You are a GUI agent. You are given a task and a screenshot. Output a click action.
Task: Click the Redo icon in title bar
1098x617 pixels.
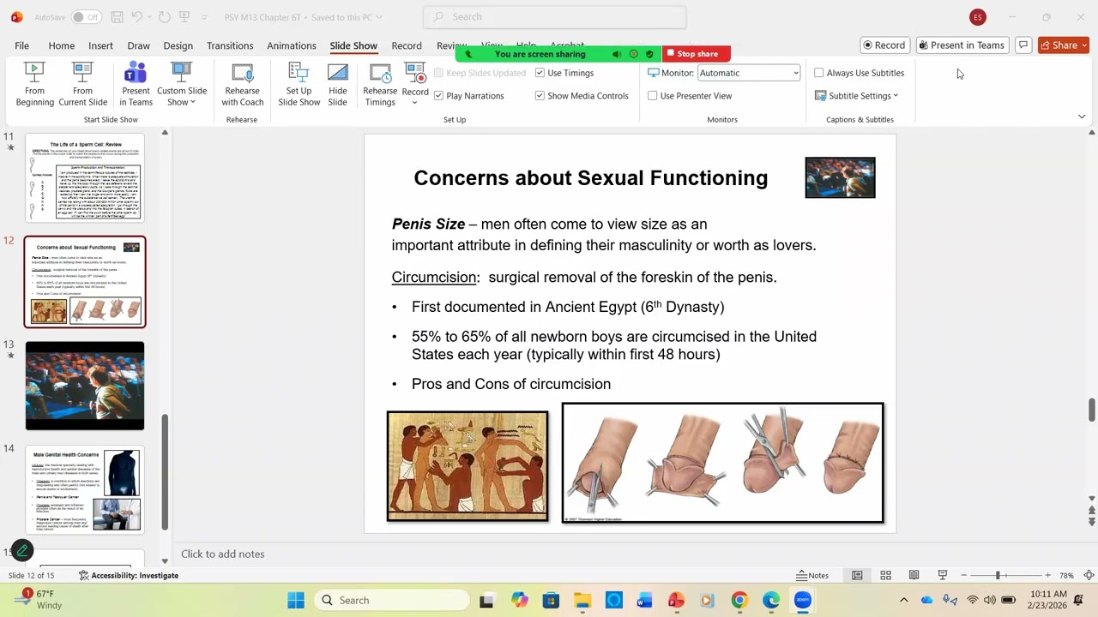164,17
